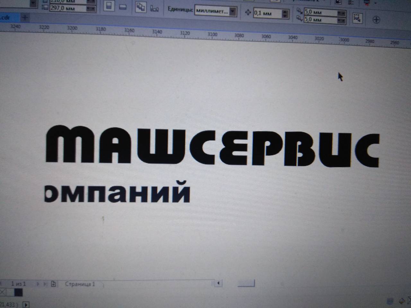The width and height of the screenshot is (411, 308).
Task: Click status bar play arrow button
Action: pyautogui.click(x=26, y=304)
